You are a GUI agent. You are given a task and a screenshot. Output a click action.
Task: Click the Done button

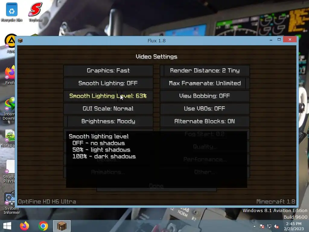point(157,186)
